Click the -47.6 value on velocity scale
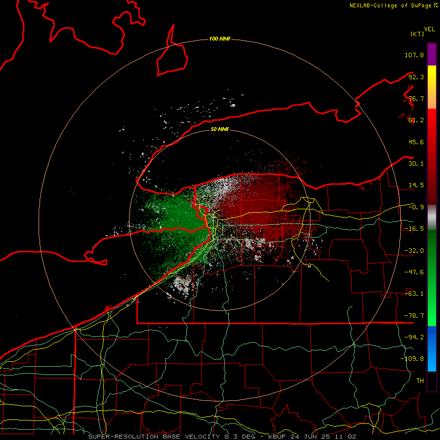 click(x=414, y=272)
